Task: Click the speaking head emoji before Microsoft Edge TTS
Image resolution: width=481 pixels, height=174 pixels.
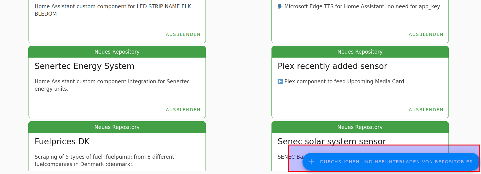Action: [x=280, y=6]
